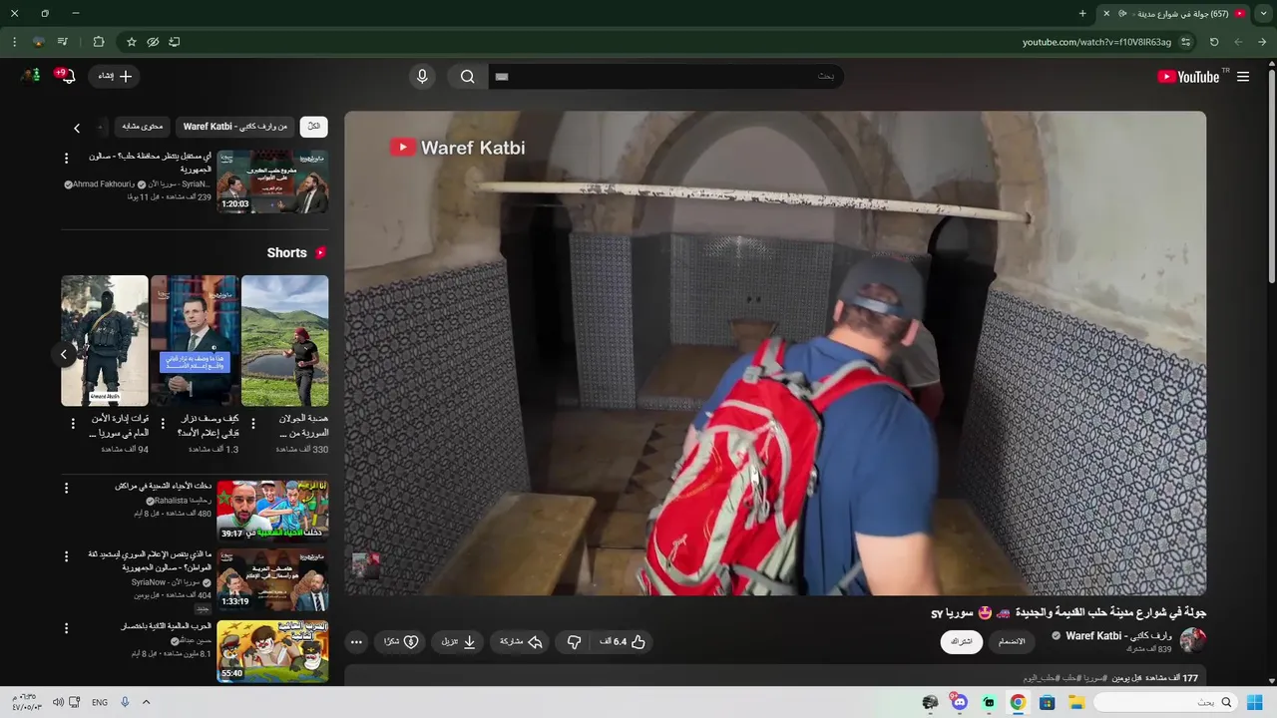This screenshot has height=718, width=1277.
Task: Open the system volume control
Action: pos(58,702)
